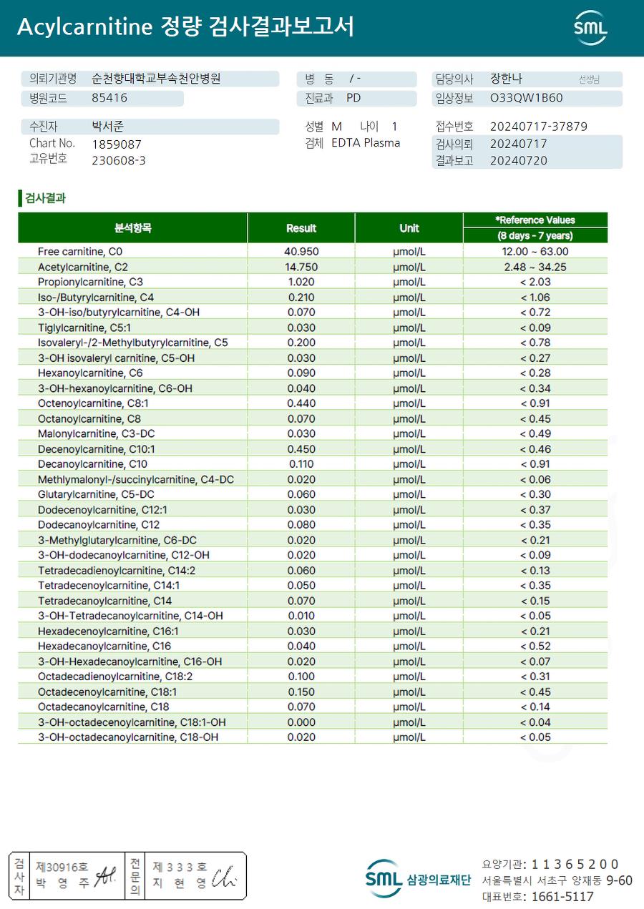Select the Free carnitine, C0 row

click(313, 252)
